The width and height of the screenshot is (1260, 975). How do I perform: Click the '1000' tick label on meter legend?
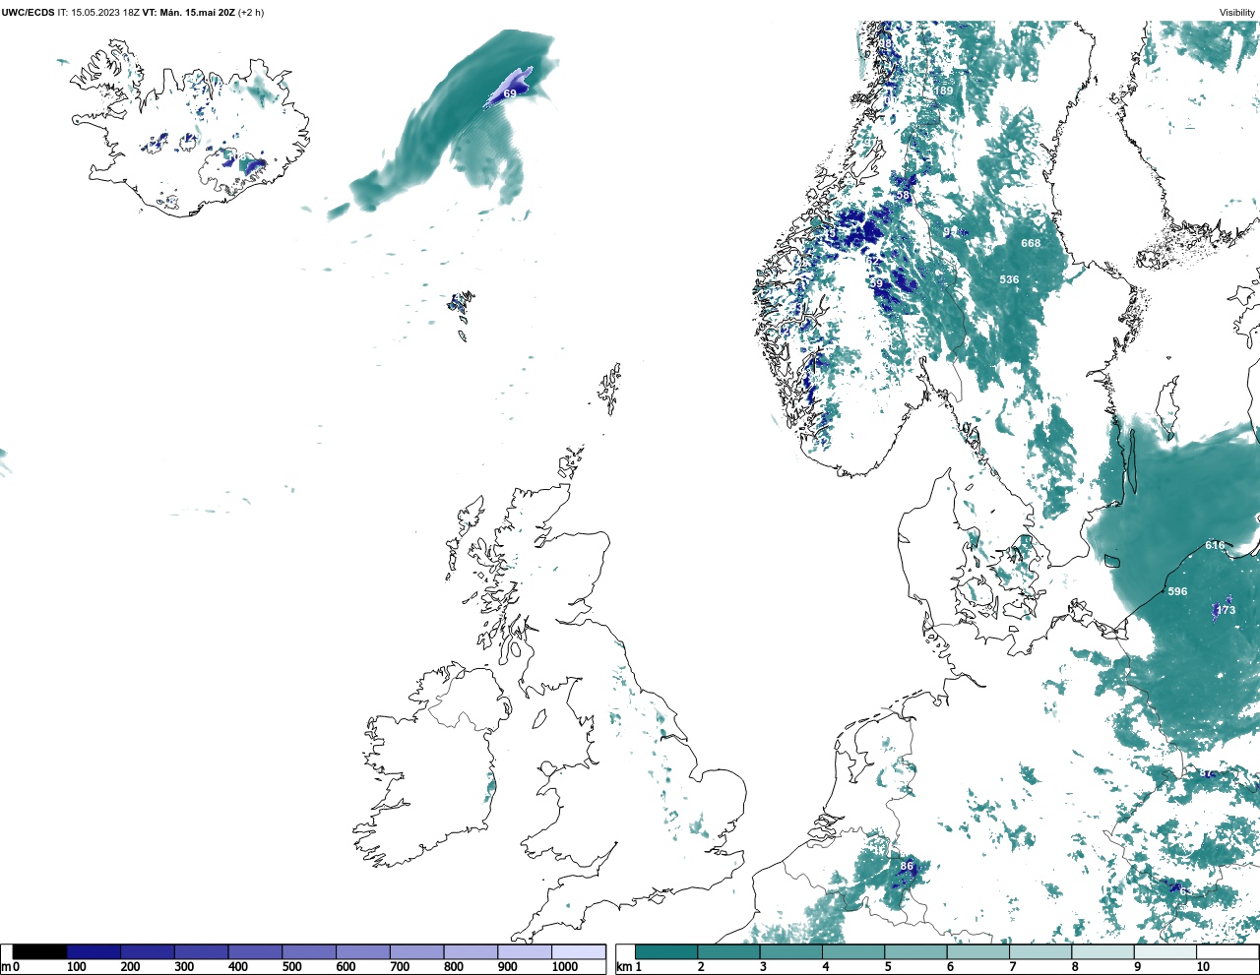coord(565,967)
